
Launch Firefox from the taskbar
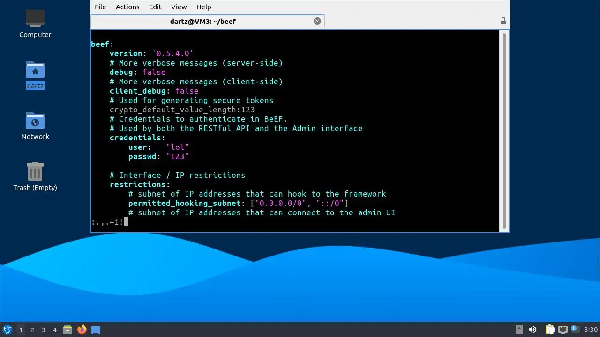pyautogui.click(x=82, y=330)
